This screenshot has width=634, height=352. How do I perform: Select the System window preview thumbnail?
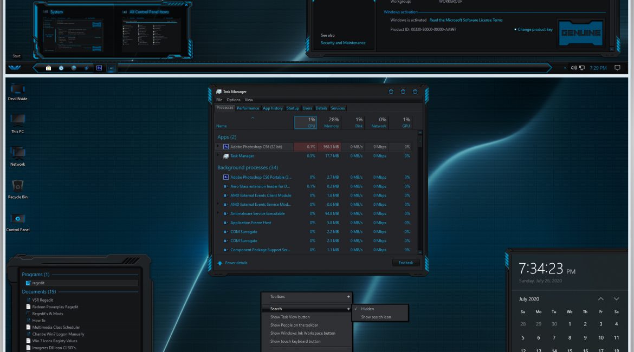pos(73,31)
